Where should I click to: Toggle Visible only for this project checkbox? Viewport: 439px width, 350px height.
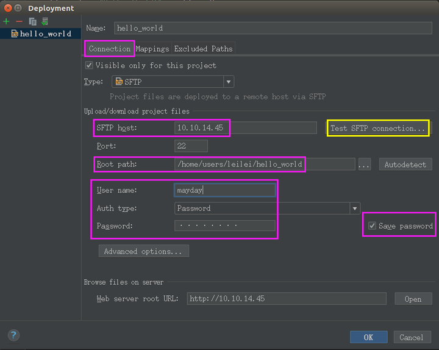pos(89,65)
